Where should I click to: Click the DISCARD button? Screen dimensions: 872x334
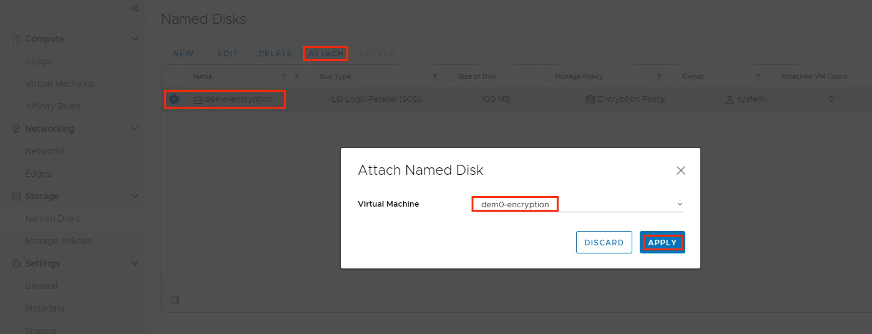(604, 242)
